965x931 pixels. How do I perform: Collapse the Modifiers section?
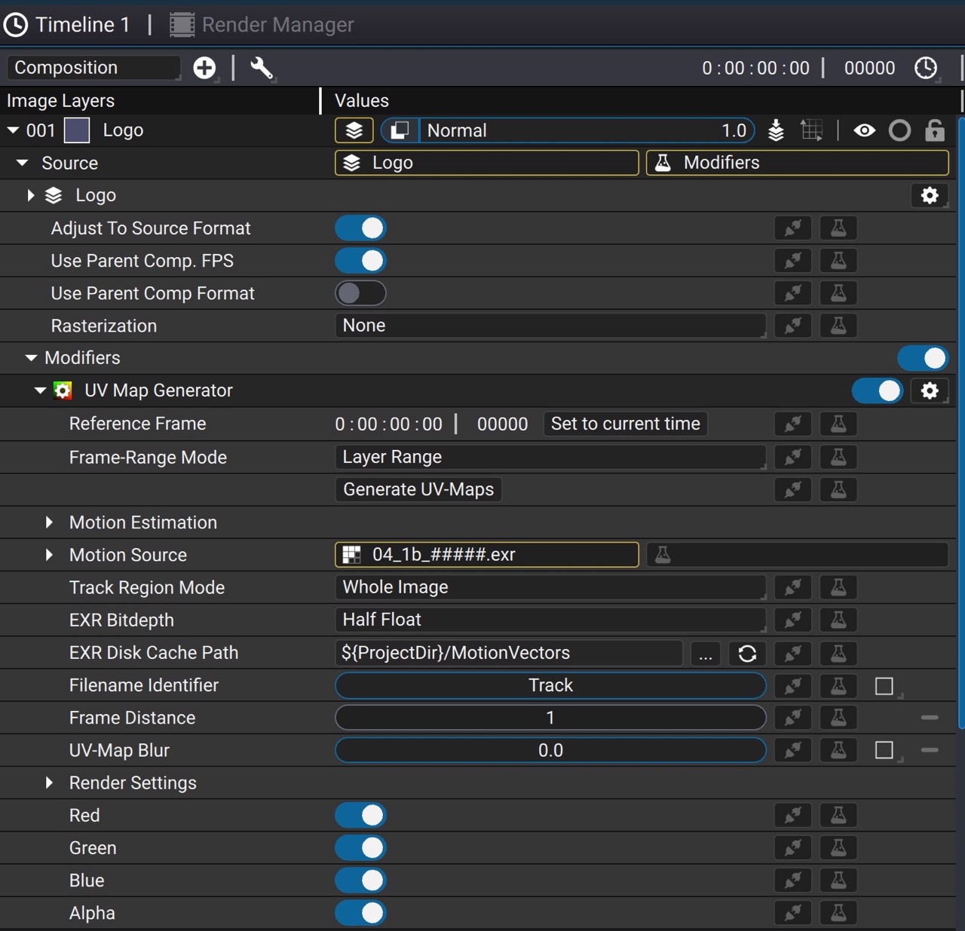(x=31, y=358)
